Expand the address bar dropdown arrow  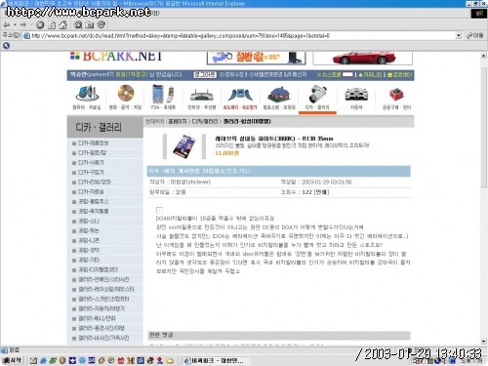tap(459, 36)
